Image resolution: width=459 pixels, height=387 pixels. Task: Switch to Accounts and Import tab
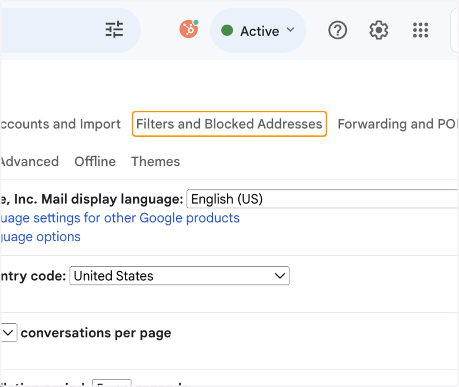[60, 124]
